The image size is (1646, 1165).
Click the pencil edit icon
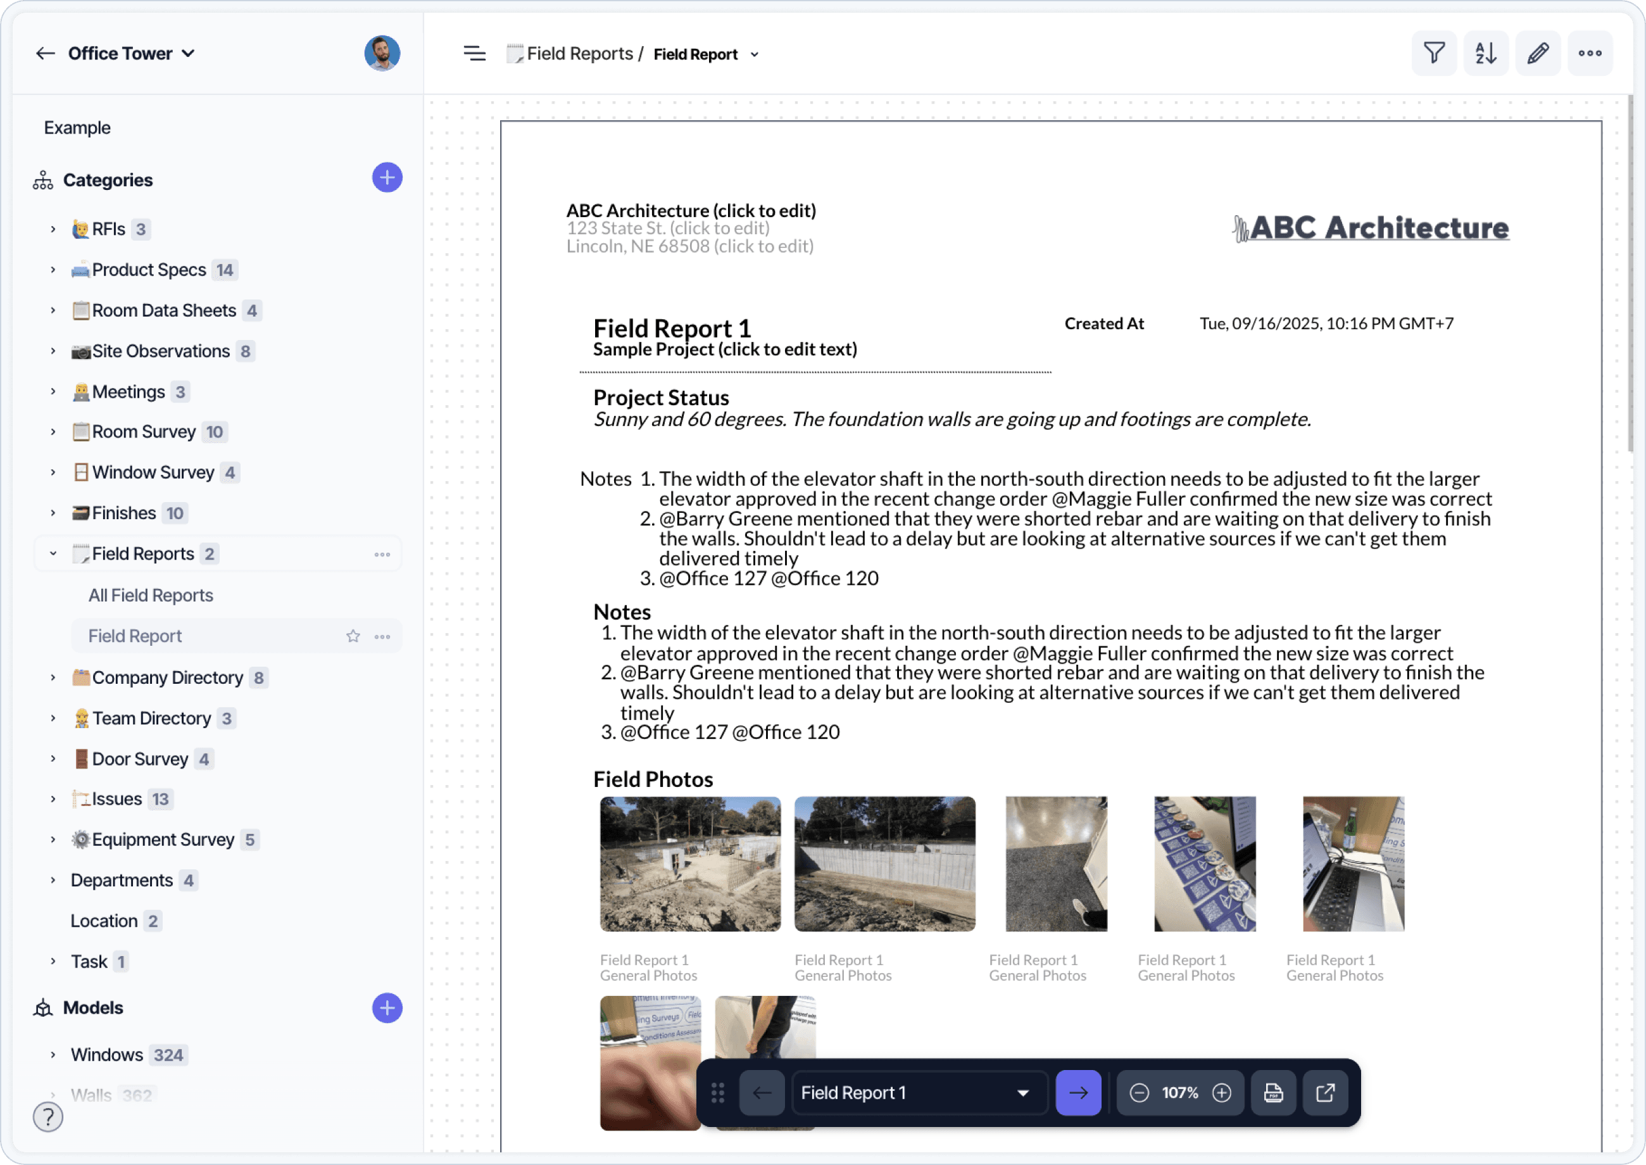pyautogui.click(x=1538, y=53)
